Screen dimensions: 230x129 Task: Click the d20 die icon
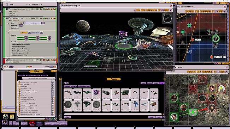(5, 117)
